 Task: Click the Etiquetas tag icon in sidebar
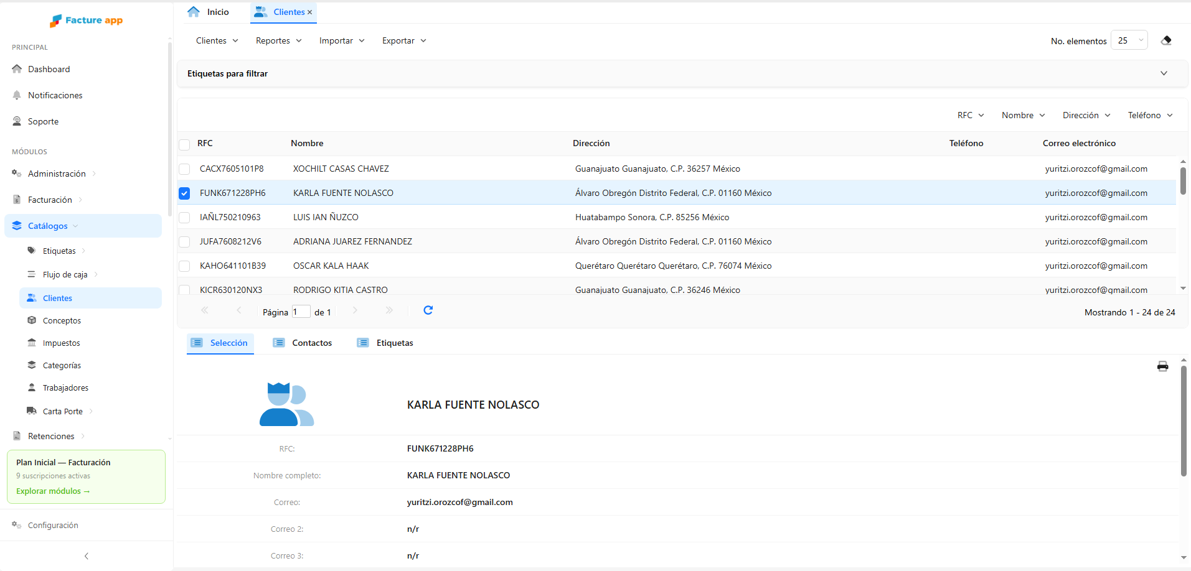[x=32, y=251]
